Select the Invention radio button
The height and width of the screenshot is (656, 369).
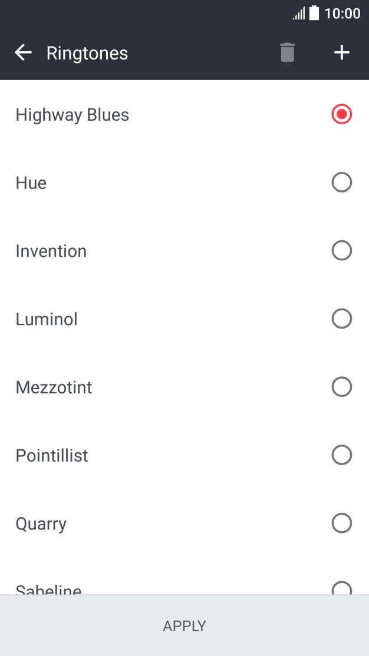(x=342, y=251)
